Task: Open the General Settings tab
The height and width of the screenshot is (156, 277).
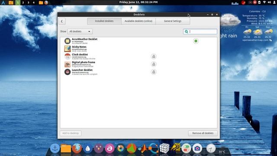Action: tap(173, 21)
